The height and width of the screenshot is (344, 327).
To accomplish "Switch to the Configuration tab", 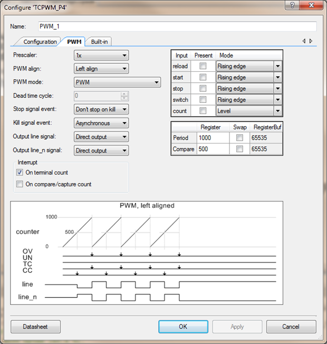I will (x=40, y=42).
